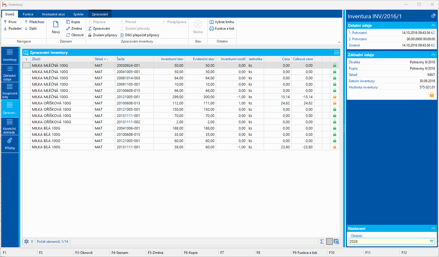Collapse the Ostatní údaje section
The height and width of the screenshot is (257, 439).
click(433, 25)
